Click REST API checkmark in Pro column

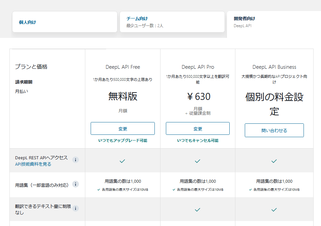tap(197, 161)
